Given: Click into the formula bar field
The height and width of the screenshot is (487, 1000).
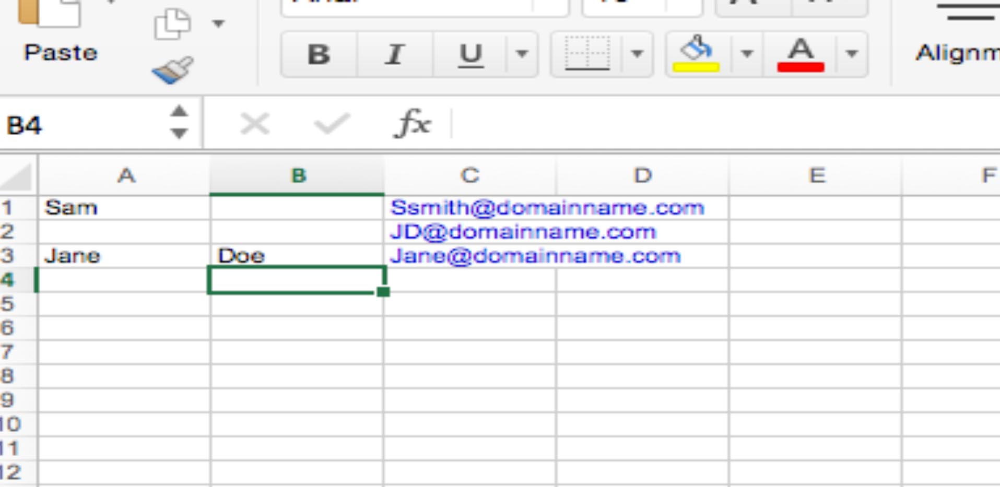Looking at the screenshot, I should pos(726,124).
